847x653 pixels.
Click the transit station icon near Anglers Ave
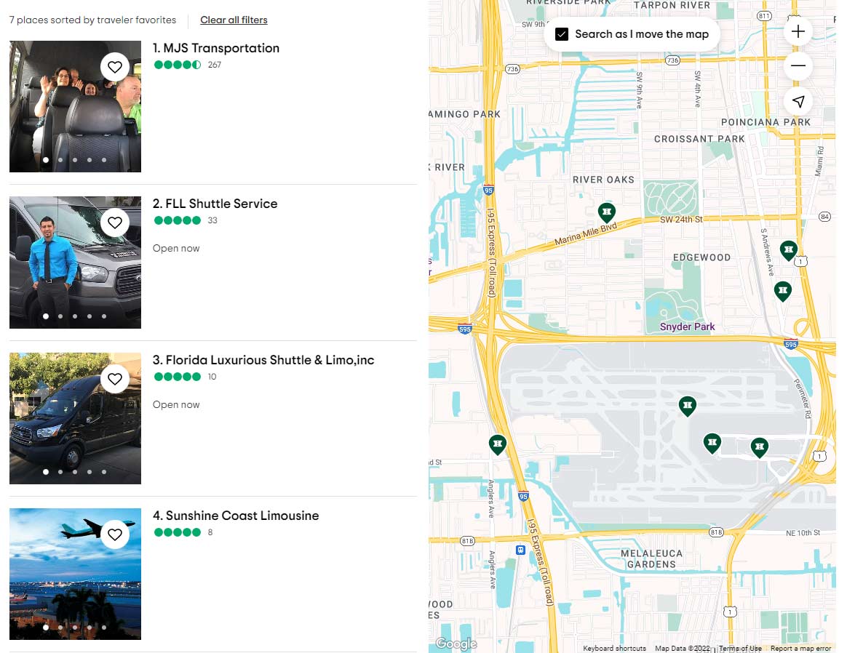pyautogui.click(x=520, y=550)
